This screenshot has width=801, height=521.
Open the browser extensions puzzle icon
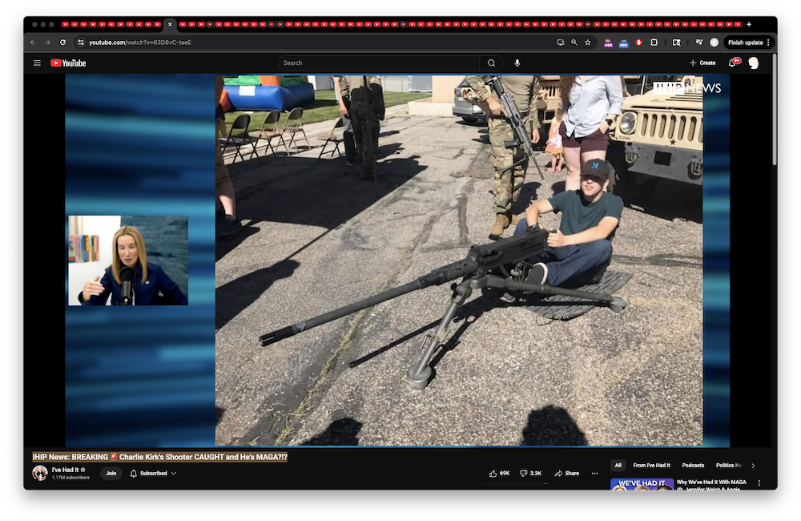point(654,42)
